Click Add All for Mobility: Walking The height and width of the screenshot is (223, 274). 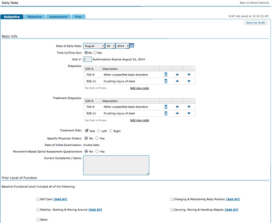(x=95, y=209)
